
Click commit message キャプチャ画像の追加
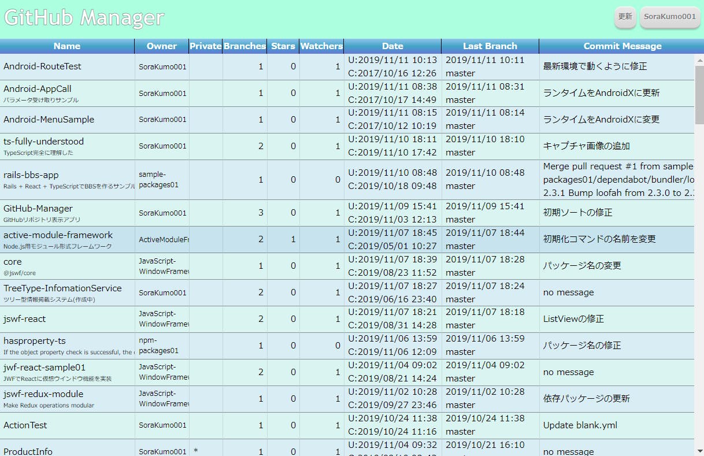tap(586, 146)
